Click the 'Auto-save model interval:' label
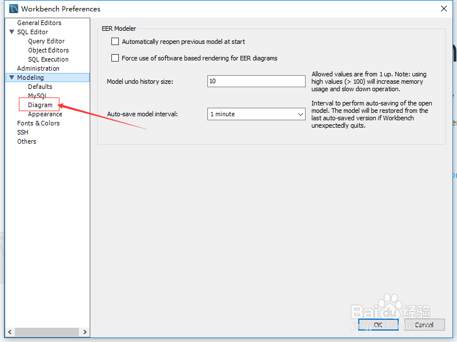The image size is (457, 342). (x=142, y=114)
